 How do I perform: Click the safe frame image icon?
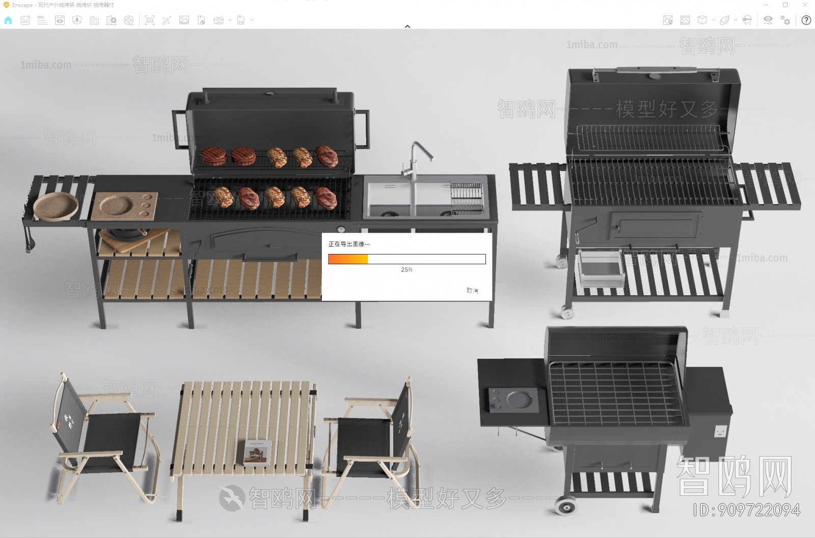pyautogui.click(x=685, y=20)
